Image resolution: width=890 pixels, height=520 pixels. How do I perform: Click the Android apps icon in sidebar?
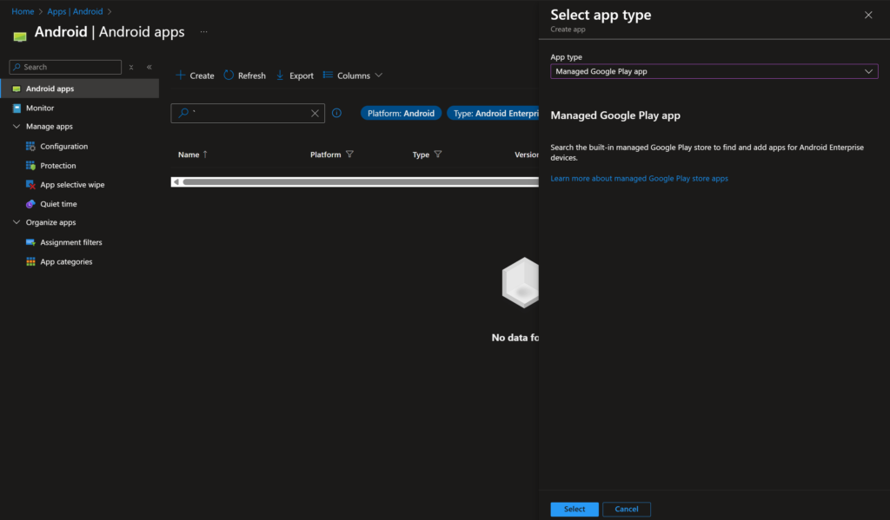click(17, 89)
